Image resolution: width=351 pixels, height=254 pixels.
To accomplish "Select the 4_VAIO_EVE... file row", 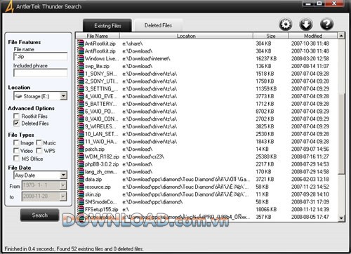I will 207,96.
